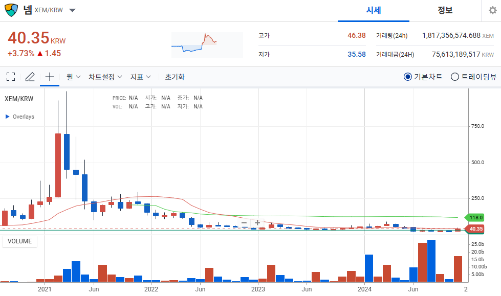Click the red 40.35 price marker
501x296 pixels.
[475, 229]
